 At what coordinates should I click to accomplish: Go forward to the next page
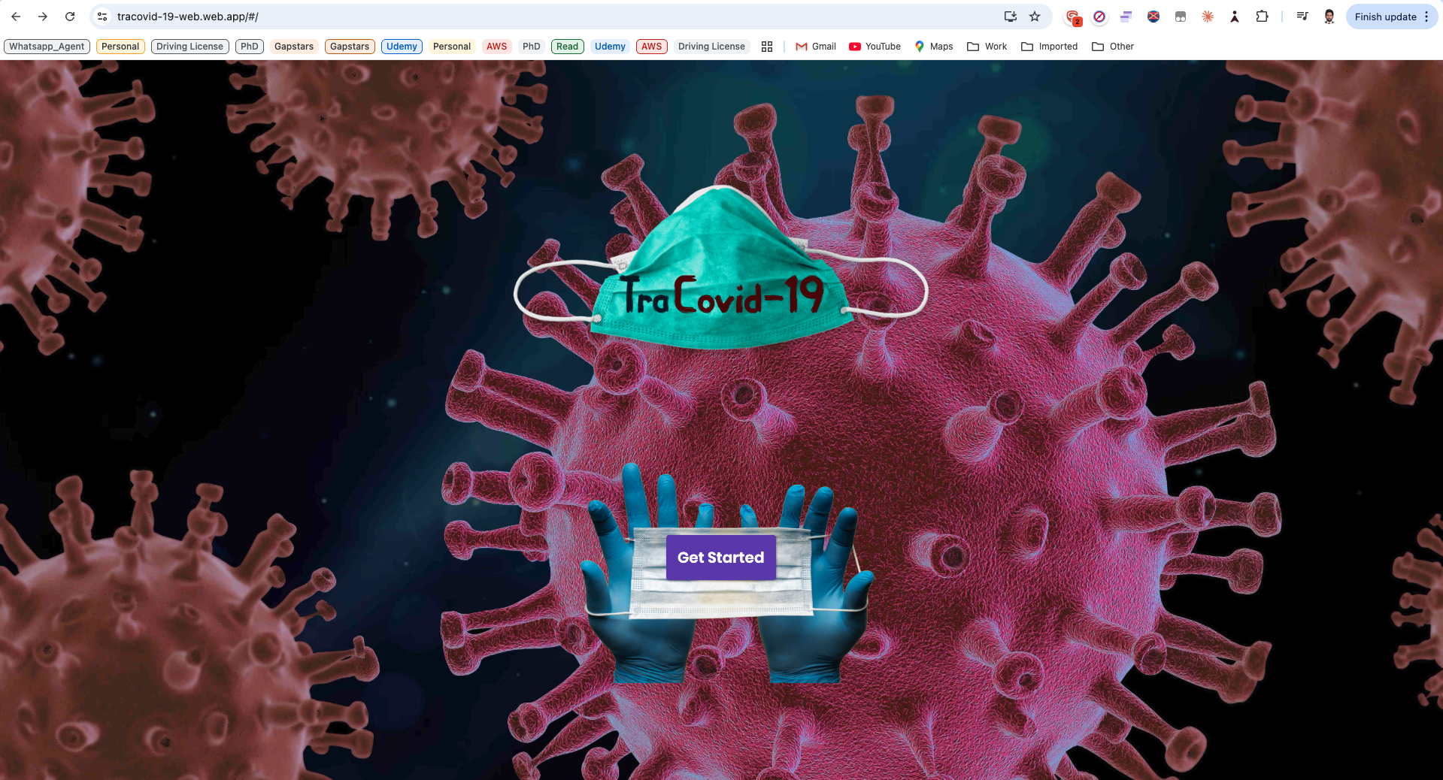point(43,17)
